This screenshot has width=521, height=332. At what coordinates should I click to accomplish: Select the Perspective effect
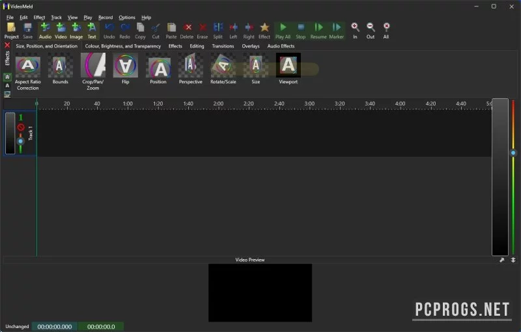pos(191,69)
